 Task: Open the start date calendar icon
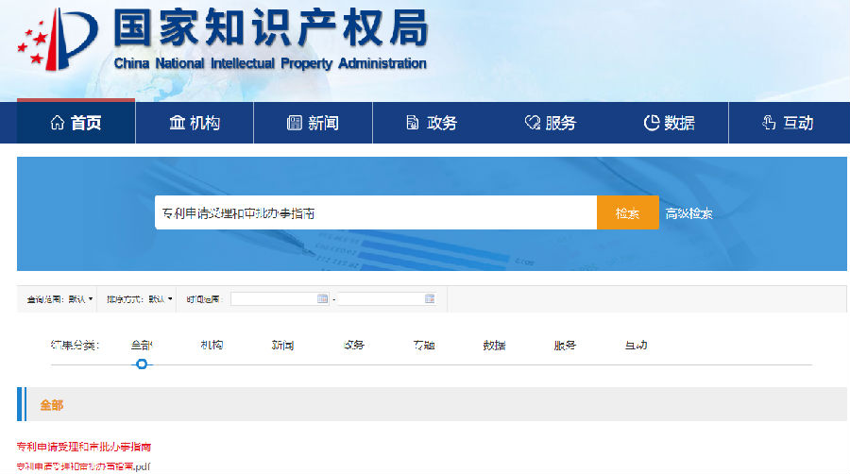coord(322,299)
